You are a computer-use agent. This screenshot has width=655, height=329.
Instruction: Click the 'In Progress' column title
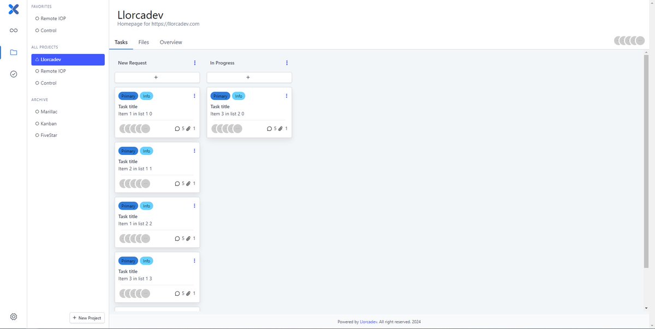tap(222, 63)
